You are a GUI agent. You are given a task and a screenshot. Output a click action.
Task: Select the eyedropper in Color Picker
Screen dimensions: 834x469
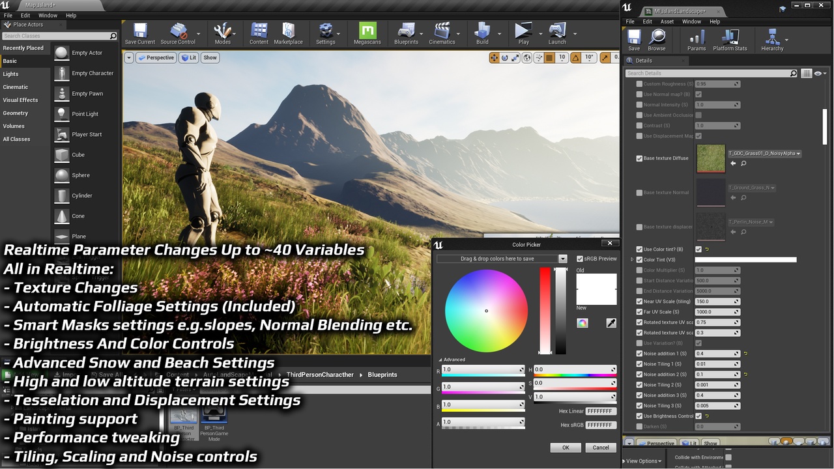(611, 323)
